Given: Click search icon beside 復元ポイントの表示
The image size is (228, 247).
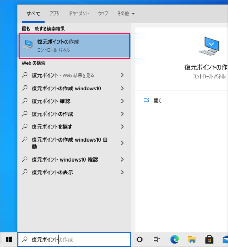Looking at the screenshot, I should (25, 172).
